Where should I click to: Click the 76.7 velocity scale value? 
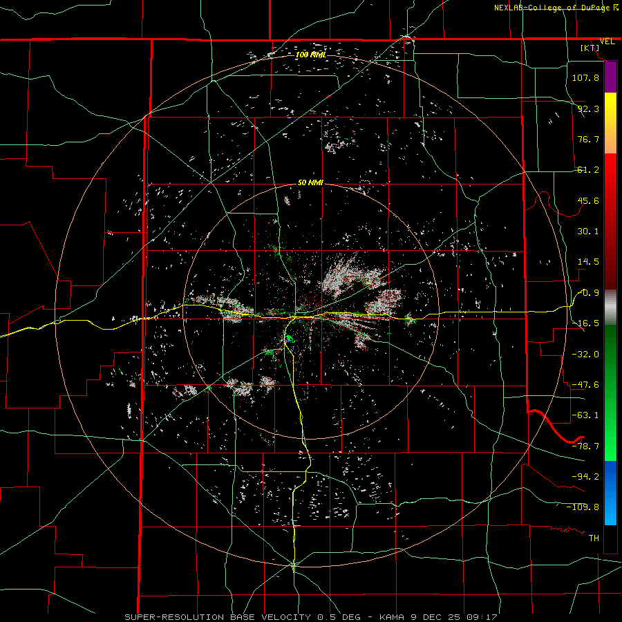point(588,139)
